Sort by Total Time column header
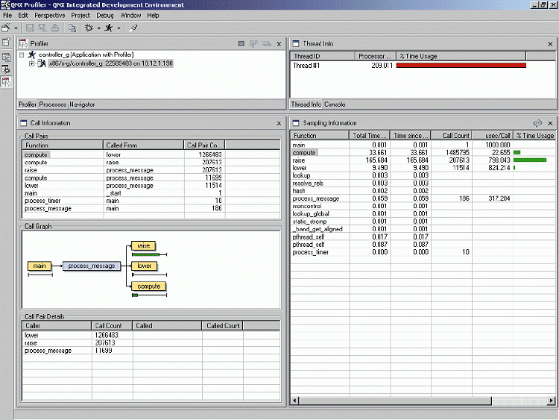 tap(370, 135)
